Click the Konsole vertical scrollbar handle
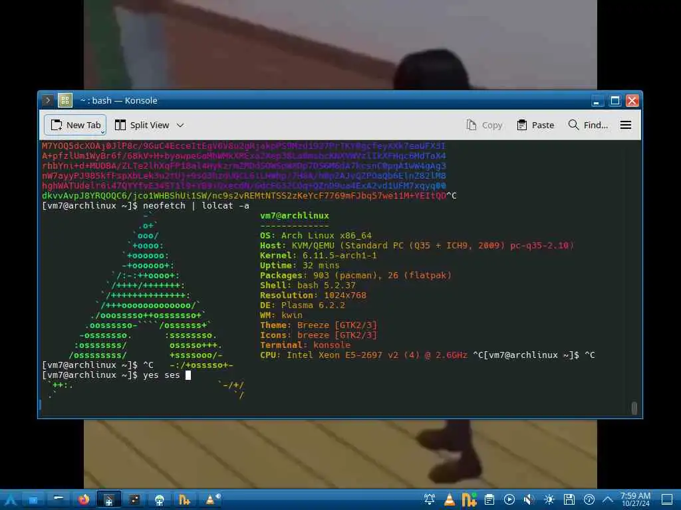Screen dimensions: 681x510 click(x=634, y=408)
